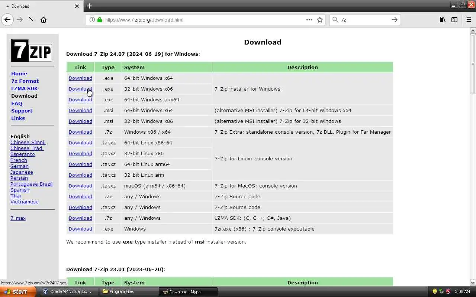The image size is (476, 297).
Task: Click the 7-ZIP logo image
Action: coord(31,50)
